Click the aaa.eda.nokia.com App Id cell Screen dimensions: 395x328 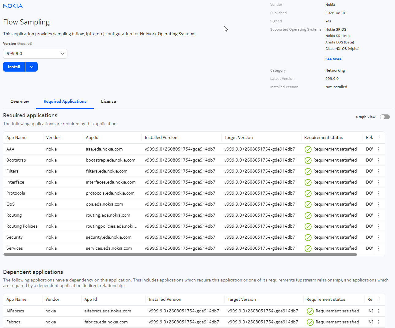click(x=104, y=149)
